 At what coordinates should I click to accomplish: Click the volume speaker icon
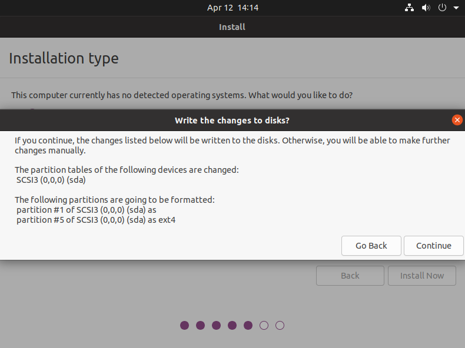point(426,8)
